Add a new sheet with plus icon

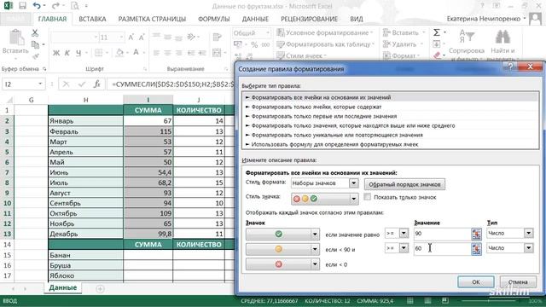100,288
